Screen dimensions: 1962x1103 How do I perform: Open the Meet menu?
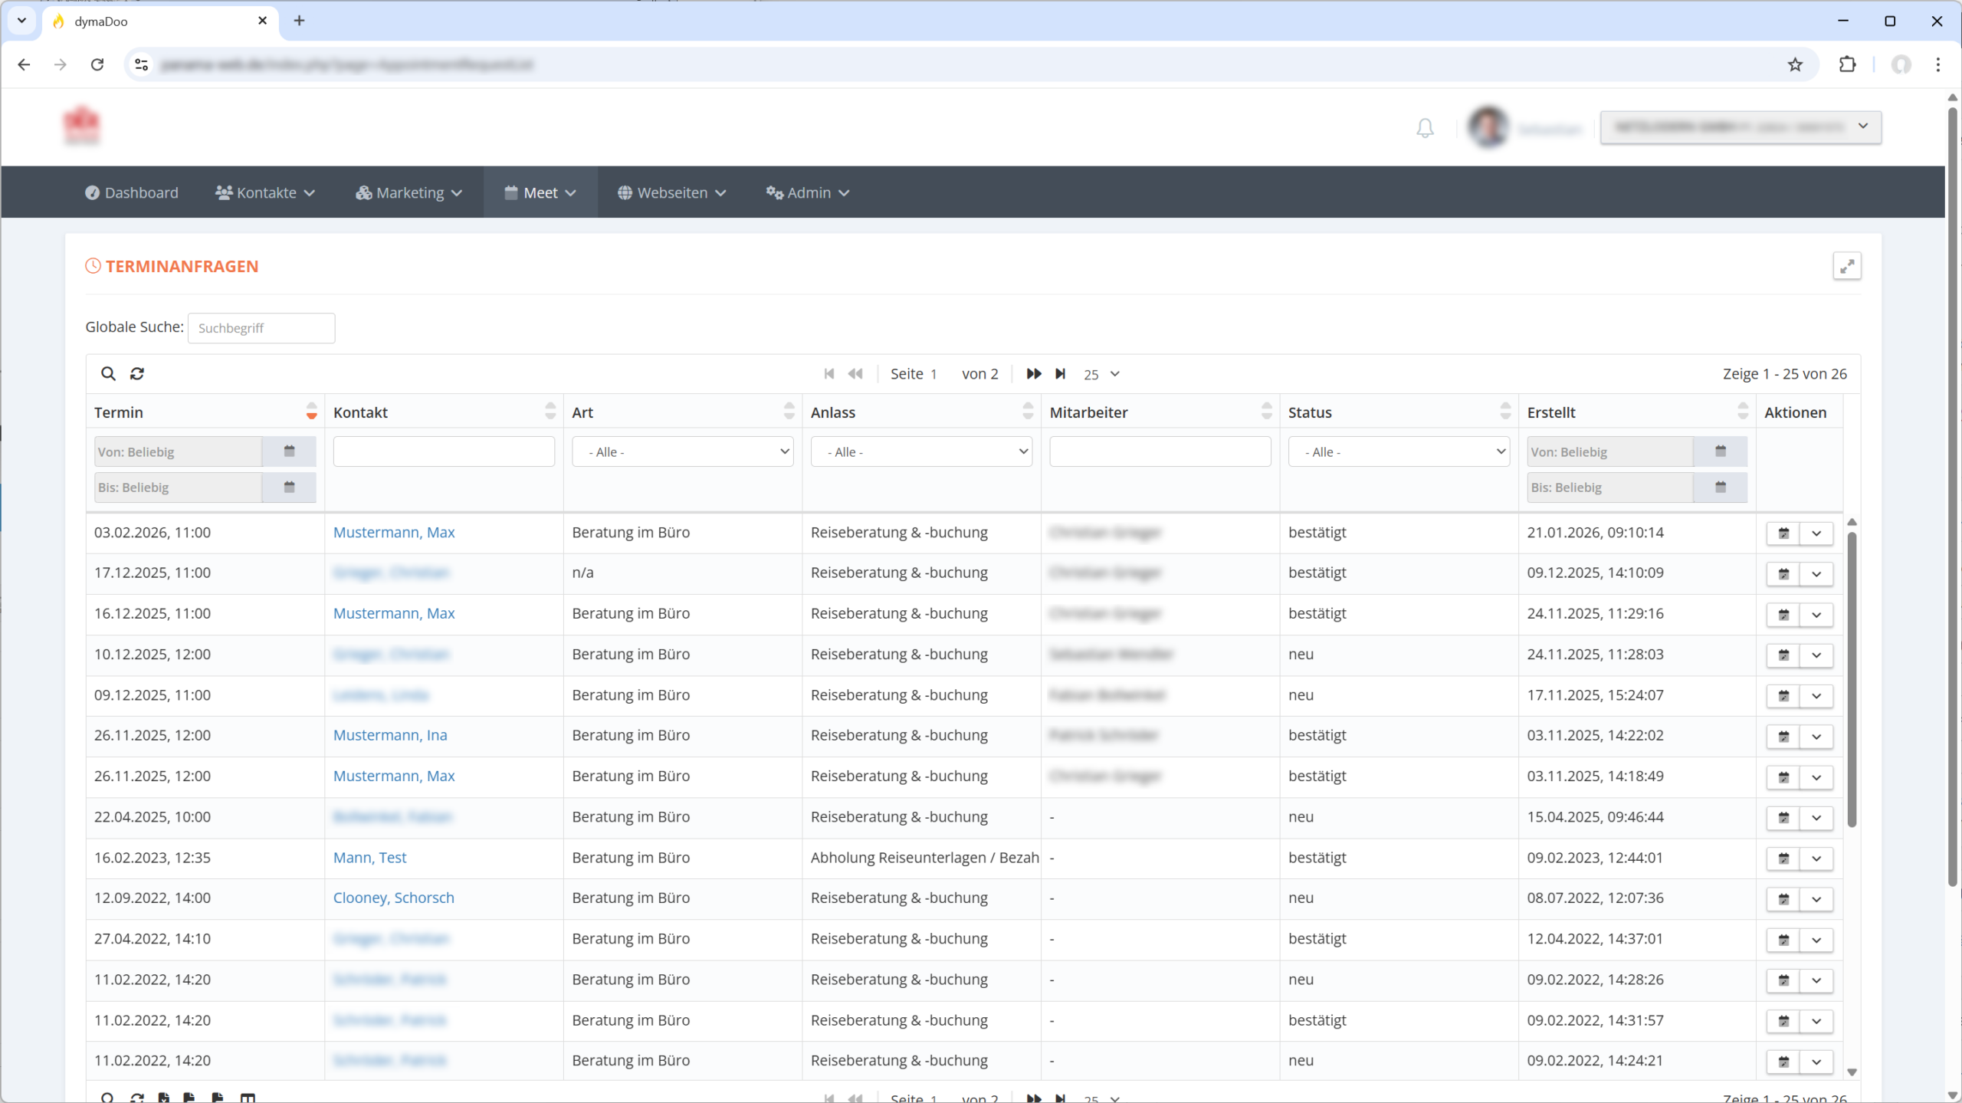tap(540, 192)
